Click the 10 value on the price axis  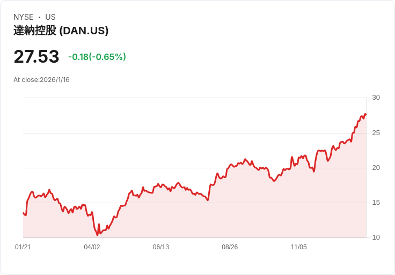tap(376, 237)
